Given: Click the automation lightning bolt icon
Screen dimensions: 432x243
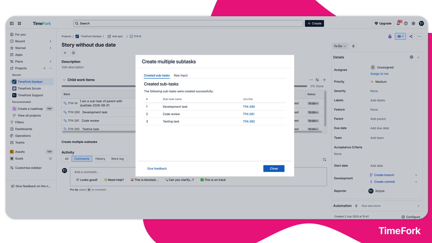Looking at the screenshot, I should pyautogui.click(x=353, y=46).
